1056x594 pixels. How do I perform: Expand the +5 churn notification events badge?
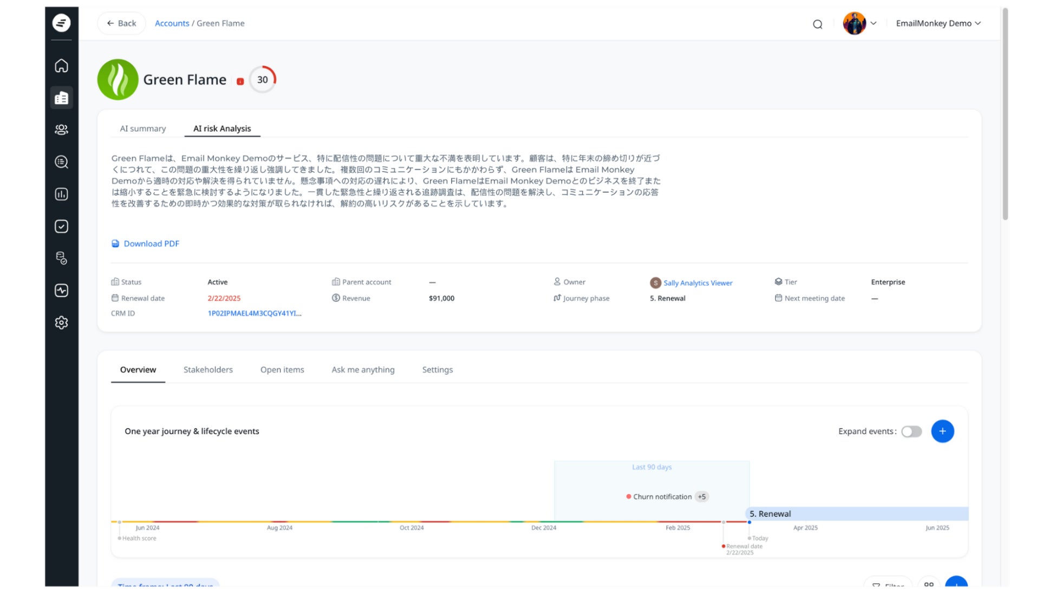[x=701, y=497]
